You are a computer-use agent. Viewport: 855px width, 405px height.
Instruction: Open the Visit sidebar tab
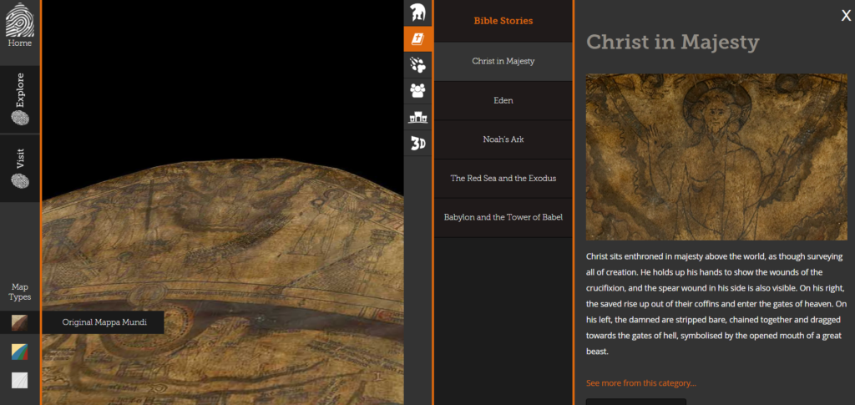(20, 169)
